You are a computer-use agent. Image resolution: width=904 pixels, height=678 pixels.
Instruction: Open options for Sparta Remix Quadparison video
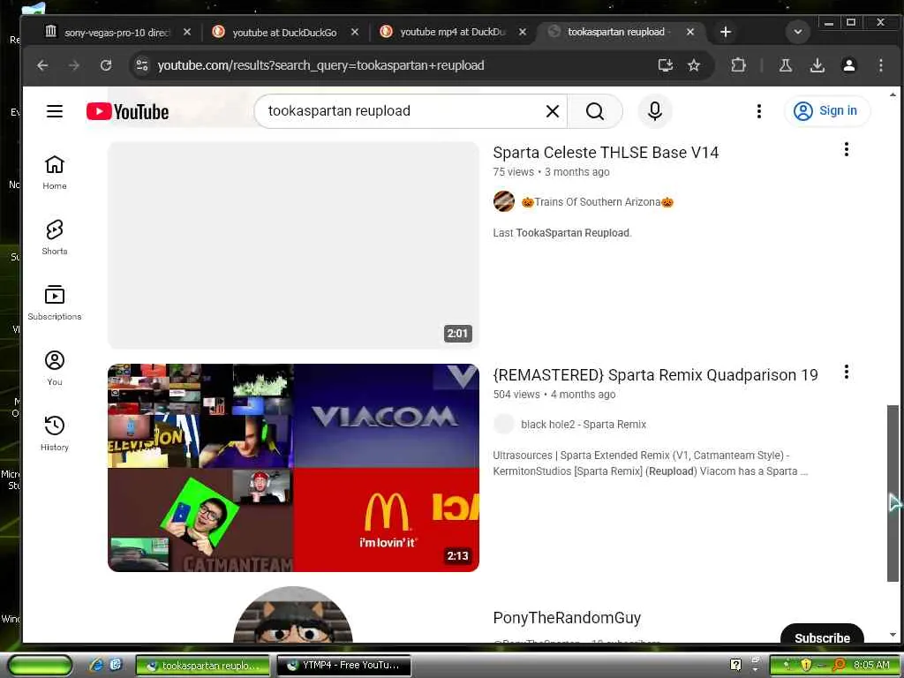click(846, 372)
